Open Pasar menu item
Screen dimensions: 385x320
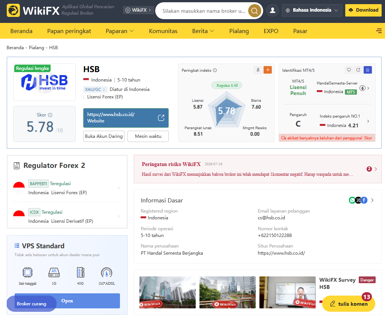click(300, 31)
